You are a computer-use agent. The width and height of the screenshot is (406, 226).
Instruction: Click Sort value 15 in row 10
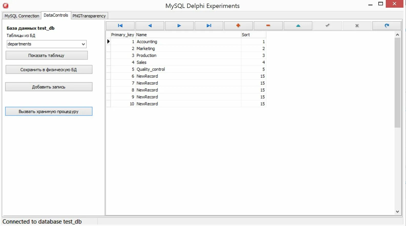tap(253, 104)
